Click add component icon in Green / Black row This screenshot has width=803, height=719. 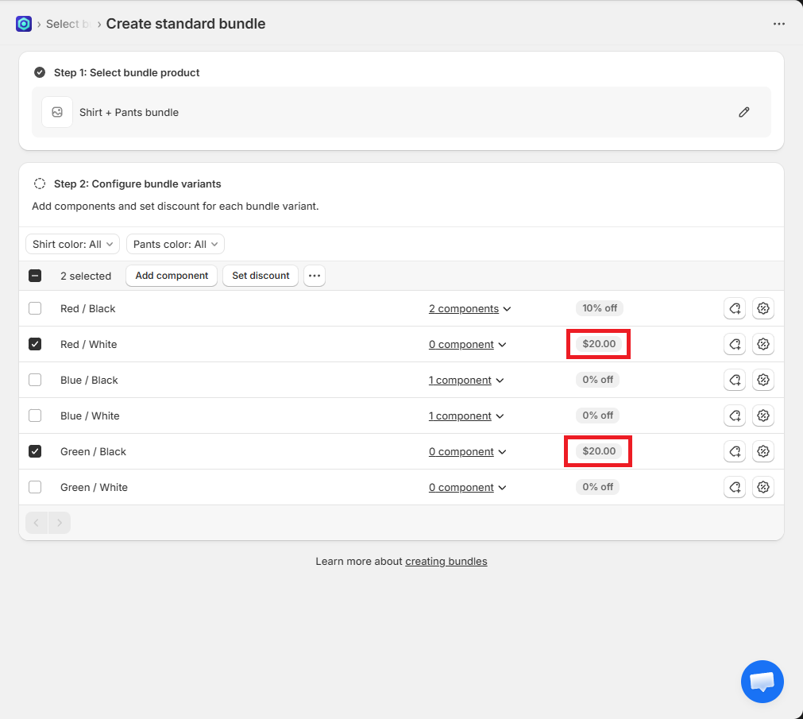(735, 451)
